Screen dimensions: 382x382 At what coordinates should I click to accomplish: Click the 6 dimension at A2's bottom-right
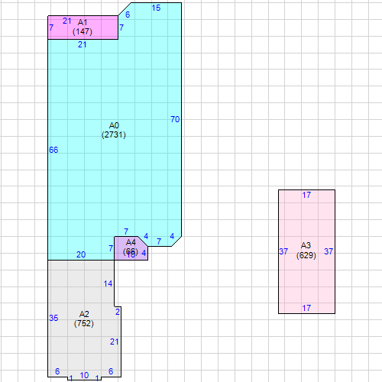(111, 371)
